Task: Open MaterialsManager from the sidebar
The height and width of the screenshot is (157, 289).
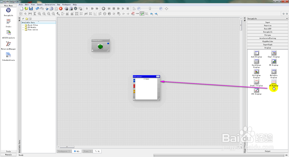Action: click(x=8, y=45)
